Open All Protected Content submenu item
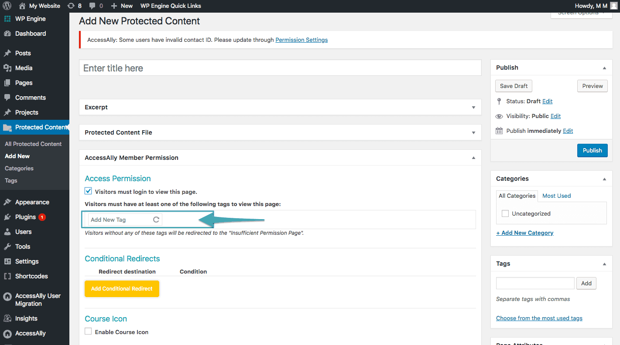Viewport: 620px width, 345px height. point(33,144)
